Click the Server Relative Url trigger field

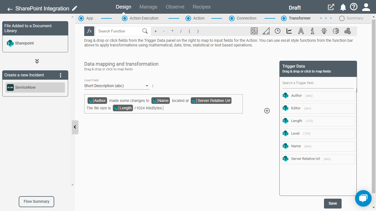coord(318,159)
